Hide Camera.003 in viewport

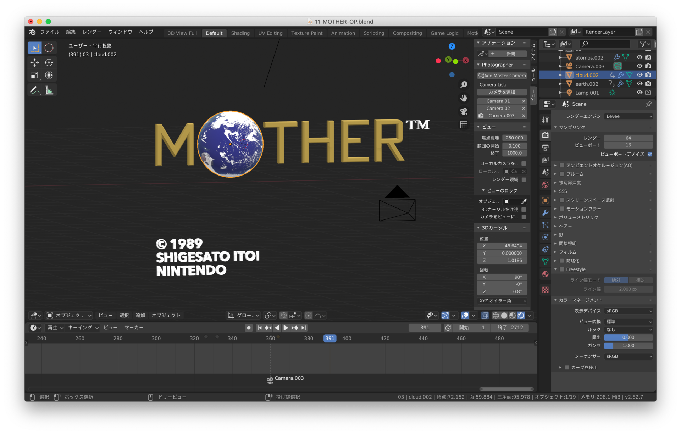(x=639, y=66)
